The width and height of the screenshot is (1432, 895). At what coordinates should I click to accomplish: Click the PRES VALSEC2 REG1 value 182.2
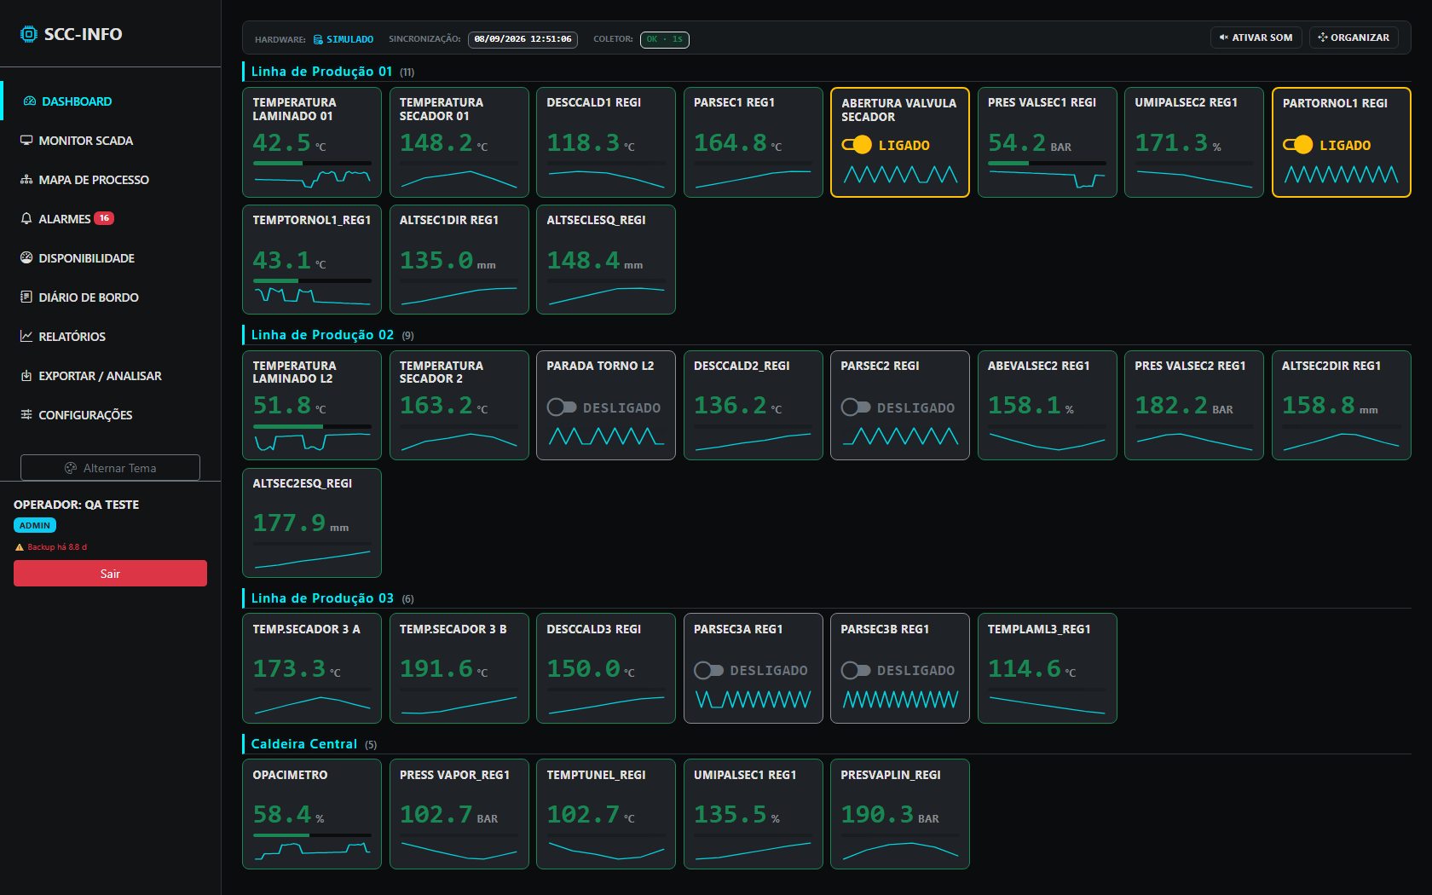point(1171,406)
